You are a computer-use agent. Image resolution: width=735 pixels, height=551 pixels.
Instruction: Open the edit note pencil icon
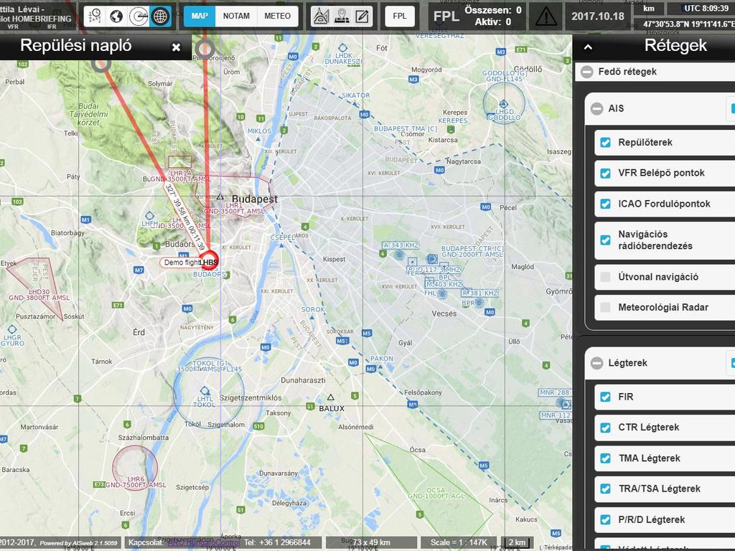coord(362,16)
